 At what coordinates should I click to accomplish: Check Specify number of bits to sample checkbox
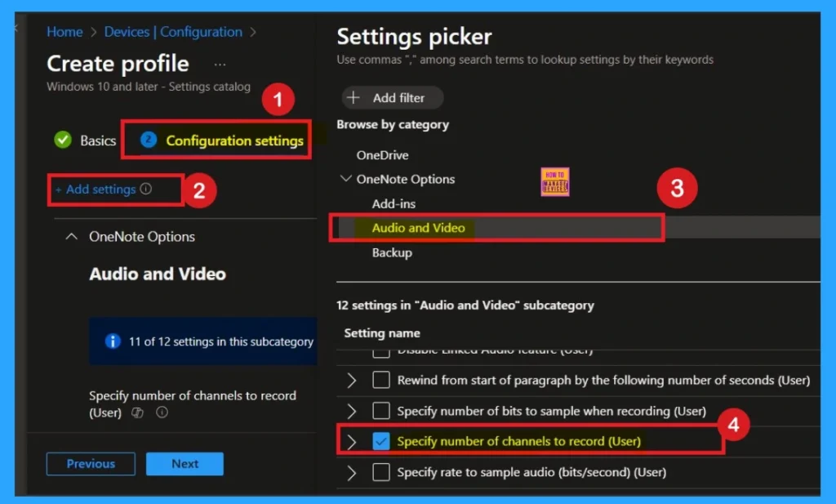pyautogui.click(x=380, y=411)
